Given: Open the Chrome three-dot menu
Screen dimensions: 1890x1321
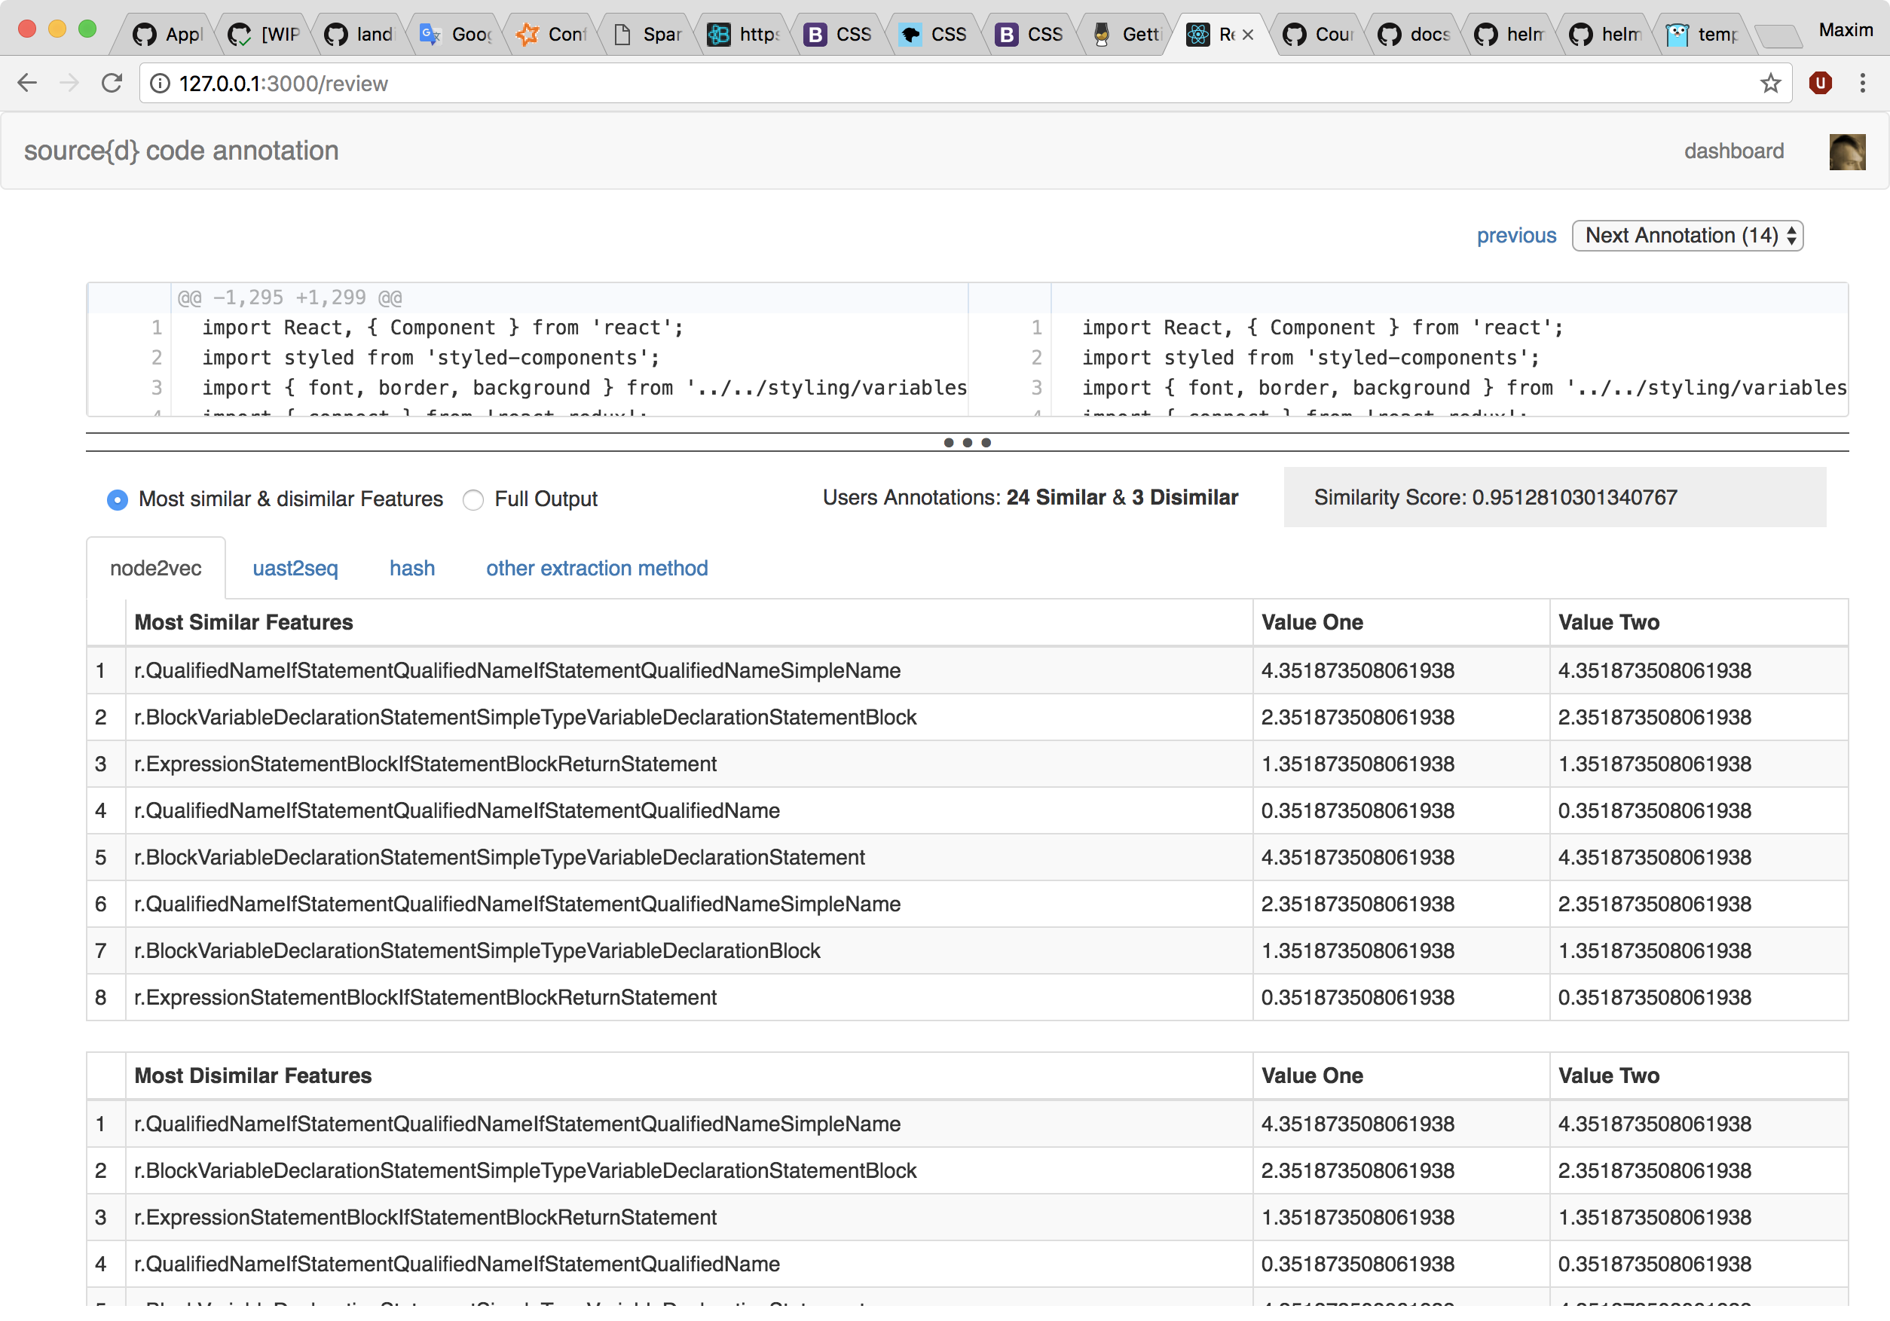Looking at the screenshot, I should [1862, 83].
